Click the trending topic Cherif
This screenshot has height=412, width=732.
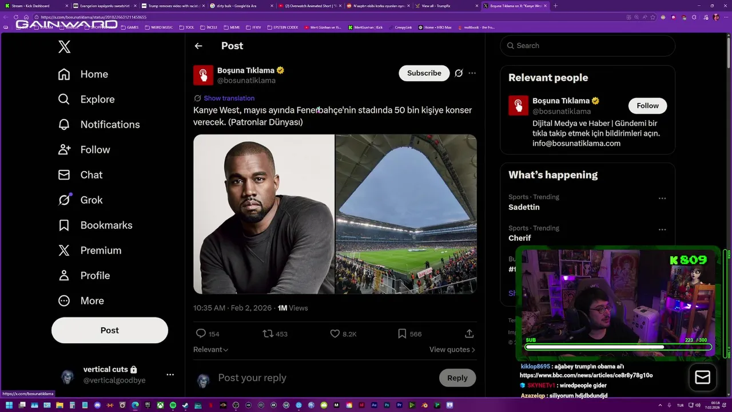pos(520,238)
